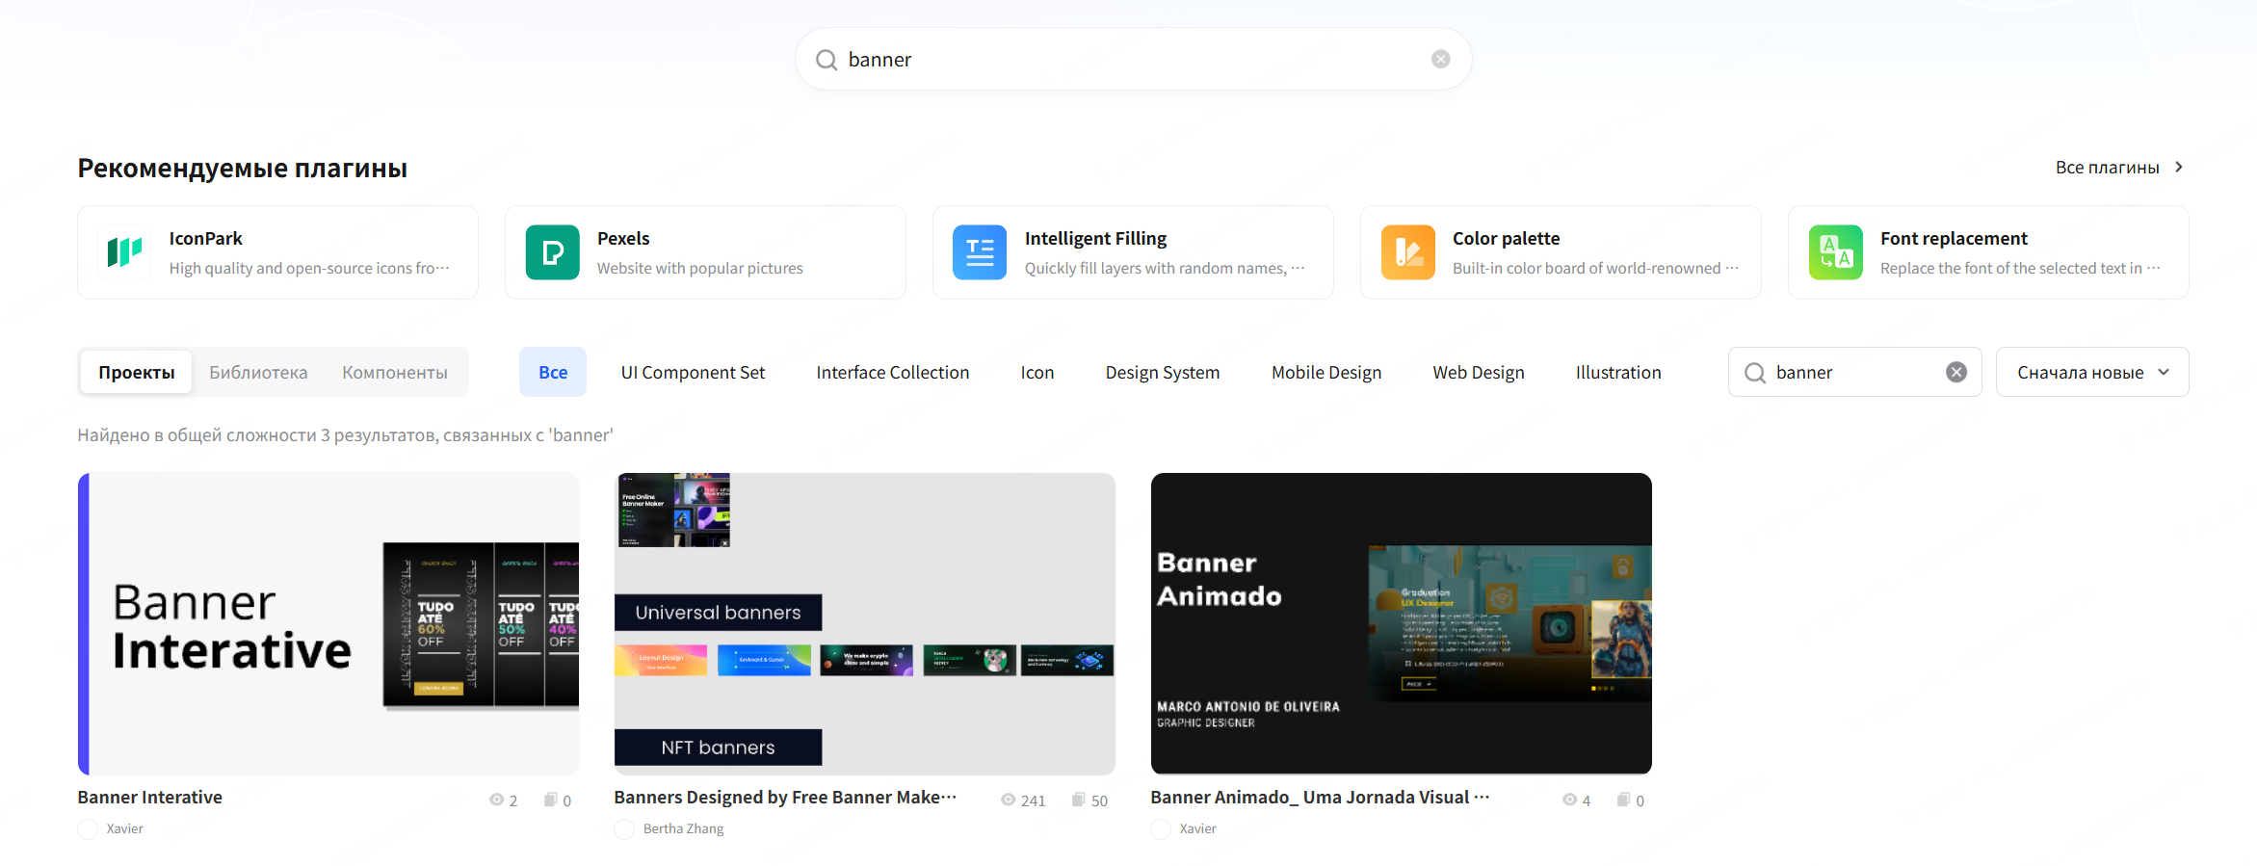Image resolution: width=2257 pixels, height=866 pixels.
Task: Select the Проекты tab
Action: [137, 373]
